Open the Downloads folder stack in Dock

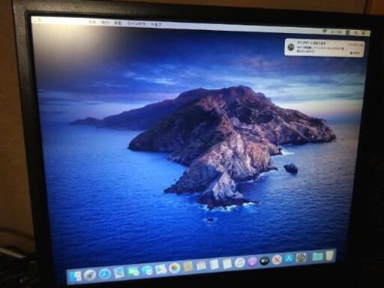pos(317,256)
